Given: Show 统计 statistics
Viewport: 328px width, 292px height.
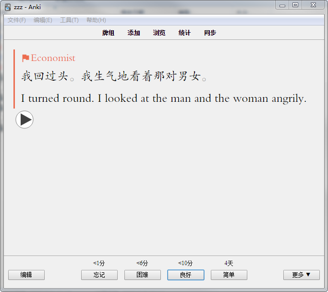Looking at the screenshot, I should point(184,33).
